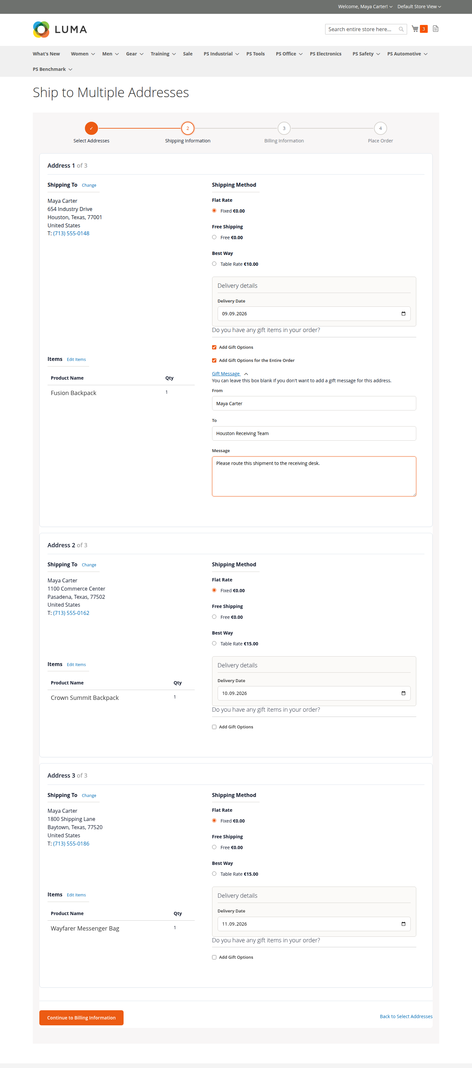Open the PS Tools menu item

(255, 54)
